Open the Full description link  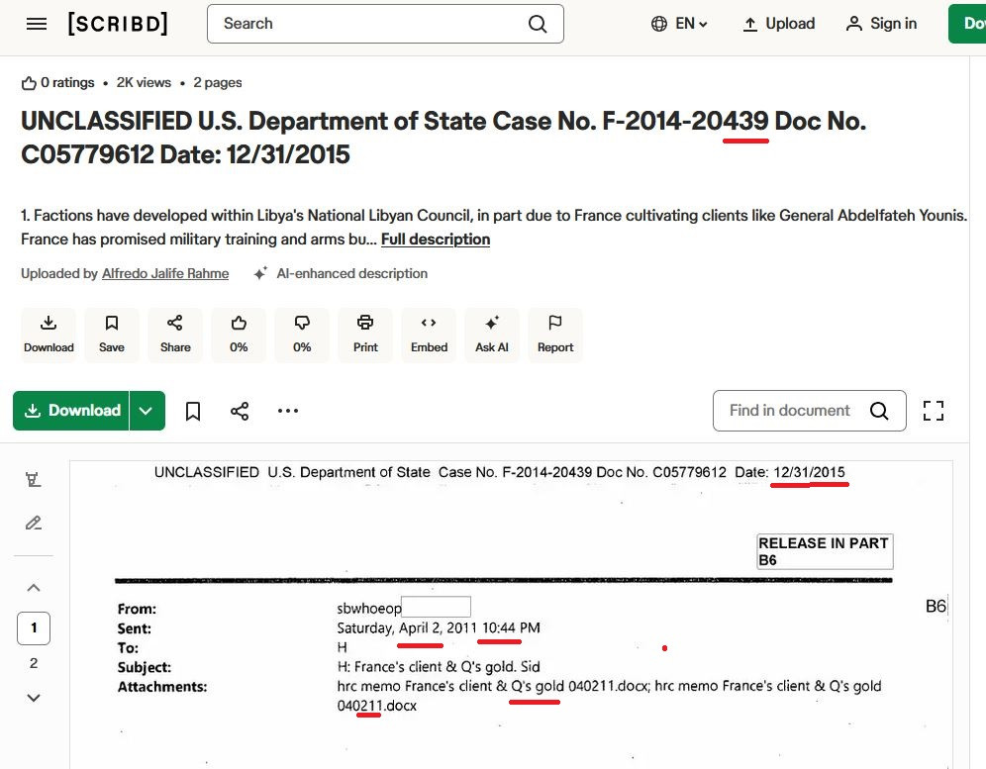pos(436,240)
